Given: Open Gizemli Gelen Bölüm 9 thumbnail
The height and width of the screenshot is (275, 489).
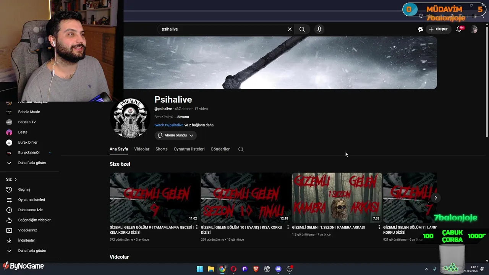Looking at the screenshot, I should pyautogui.click(x=155, y=198).
